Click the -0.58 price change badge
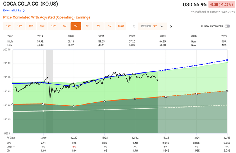The width and height of the screenshot is (236, 153). click(220, 5)
